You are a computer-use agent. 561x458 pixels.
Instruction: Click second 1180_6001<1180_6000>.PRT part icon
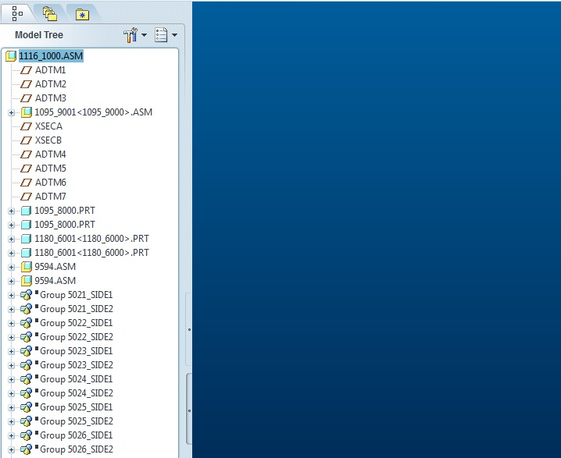[26, 253]
